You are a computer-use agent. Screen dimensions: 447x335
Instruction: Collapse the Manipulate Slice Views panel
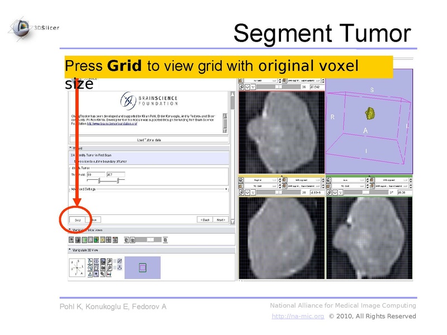70,230
